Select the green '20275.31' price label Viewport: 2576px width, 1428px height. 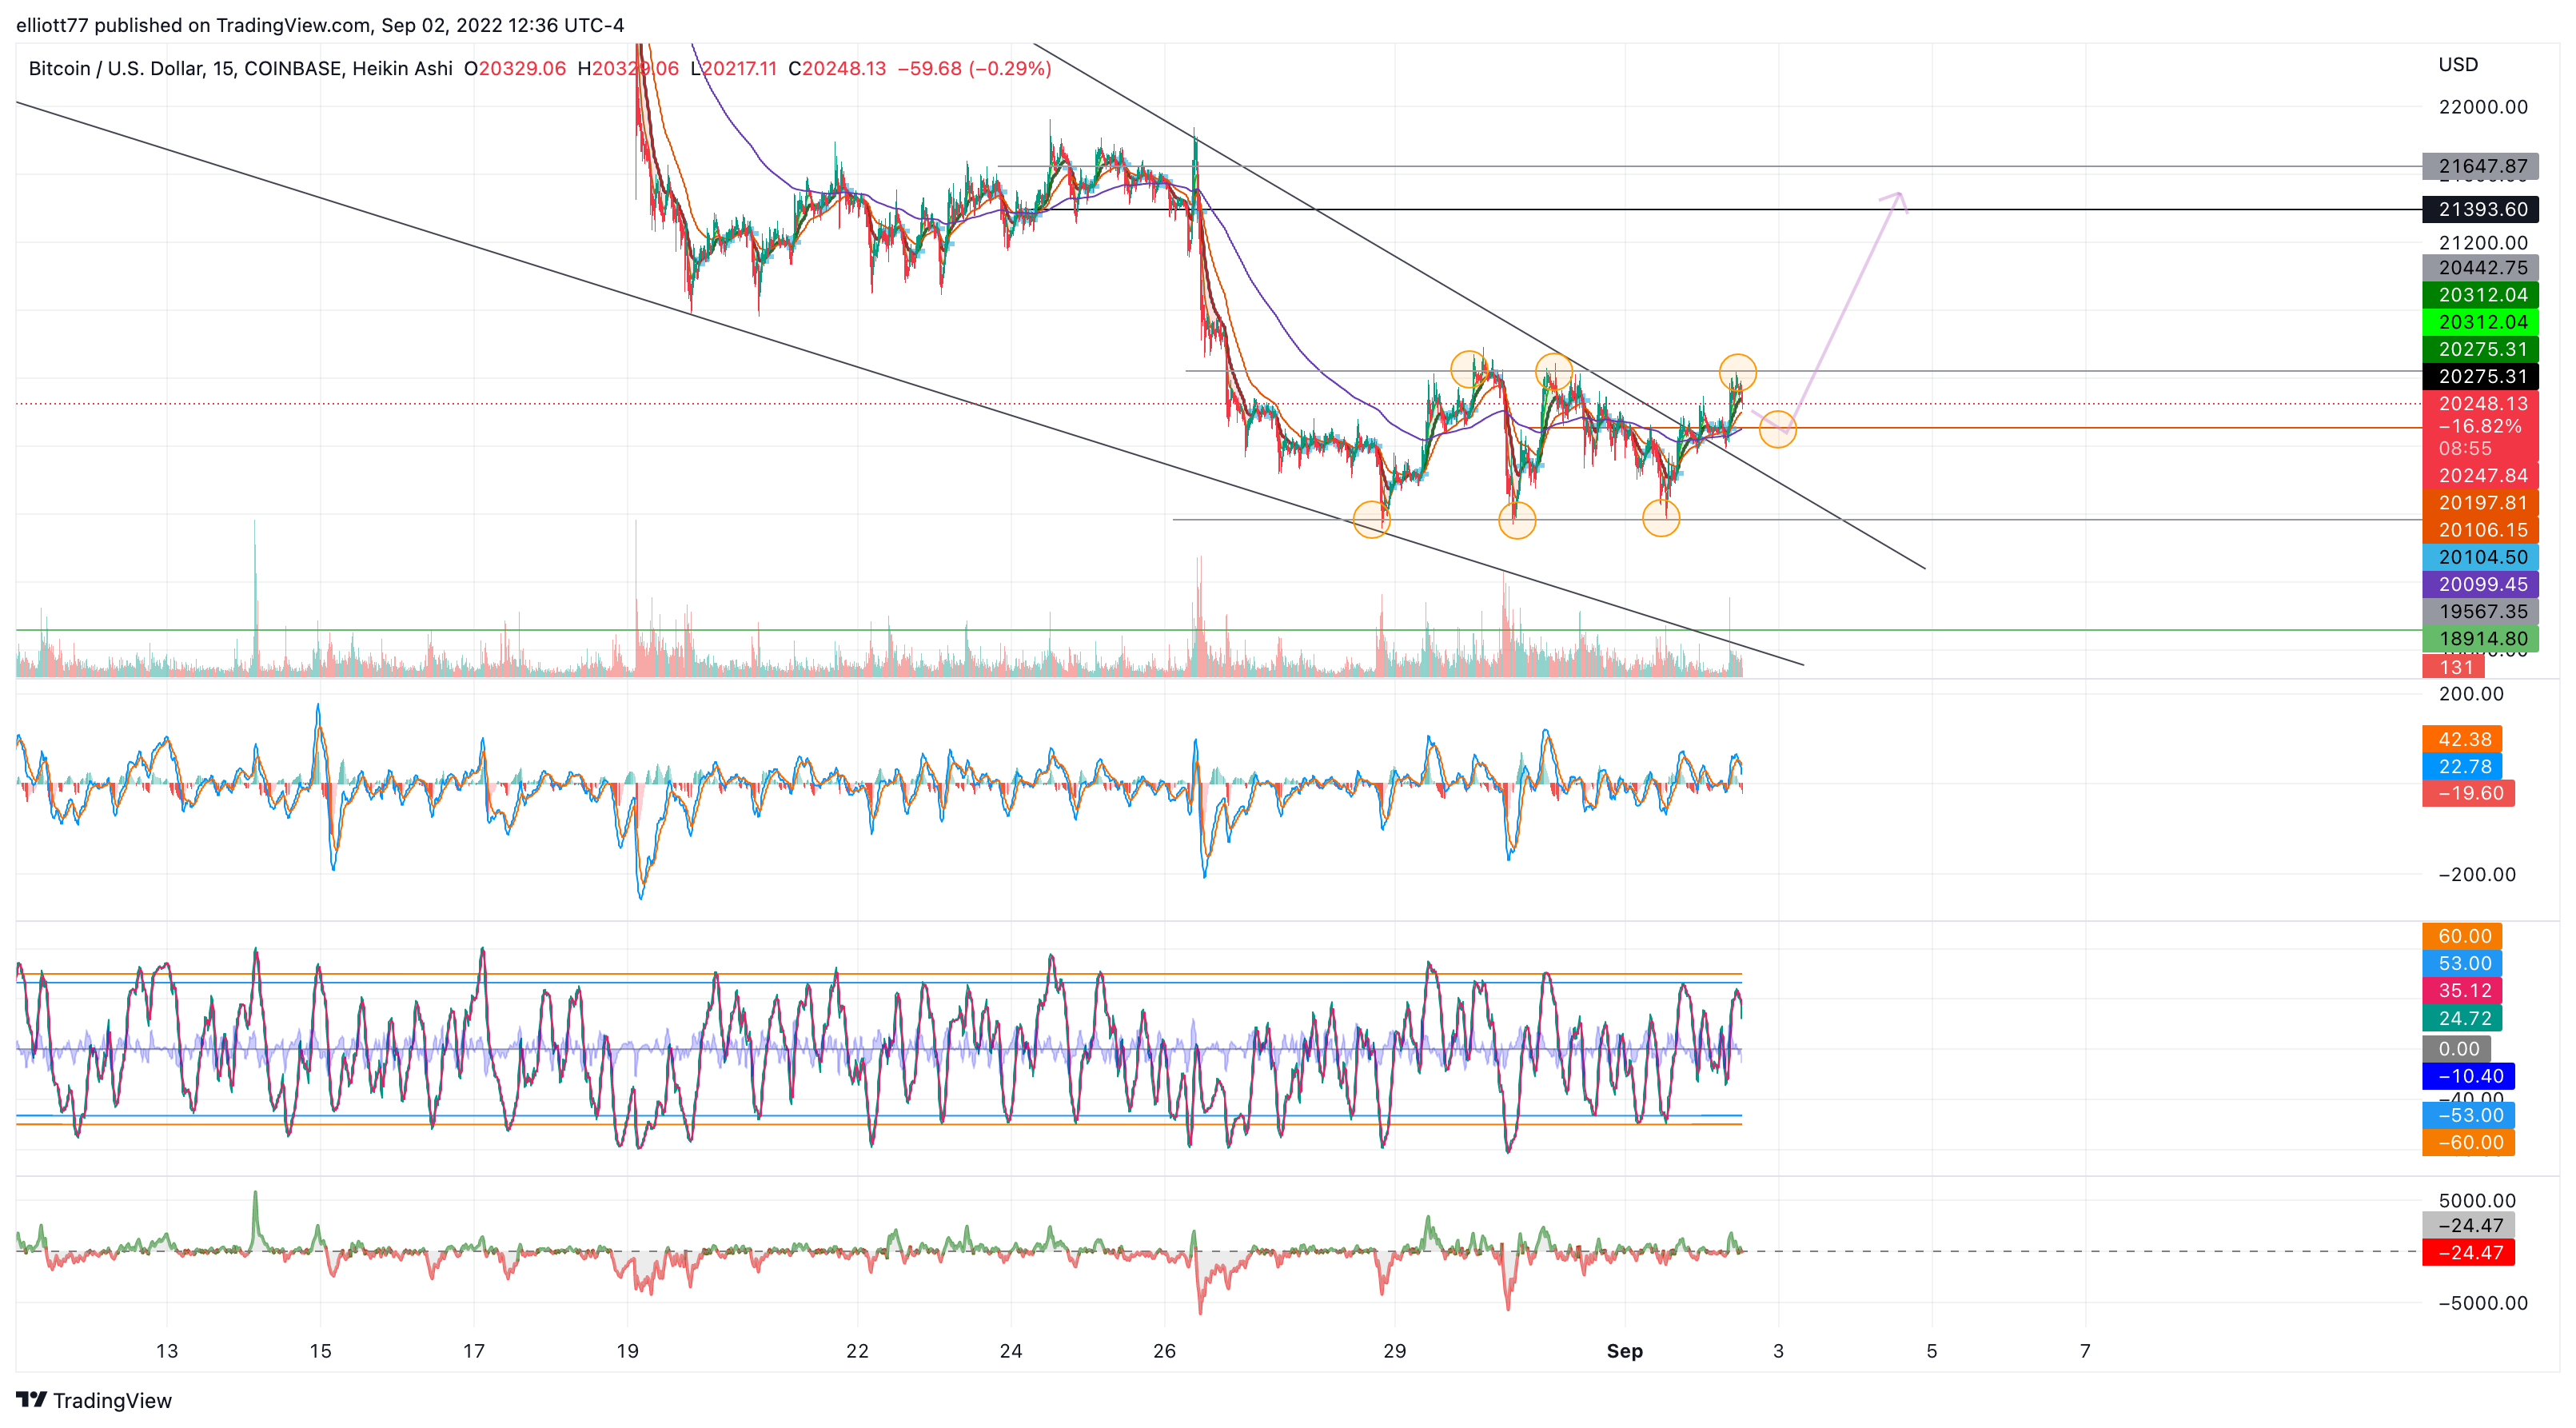click(x=2480, y=349)
